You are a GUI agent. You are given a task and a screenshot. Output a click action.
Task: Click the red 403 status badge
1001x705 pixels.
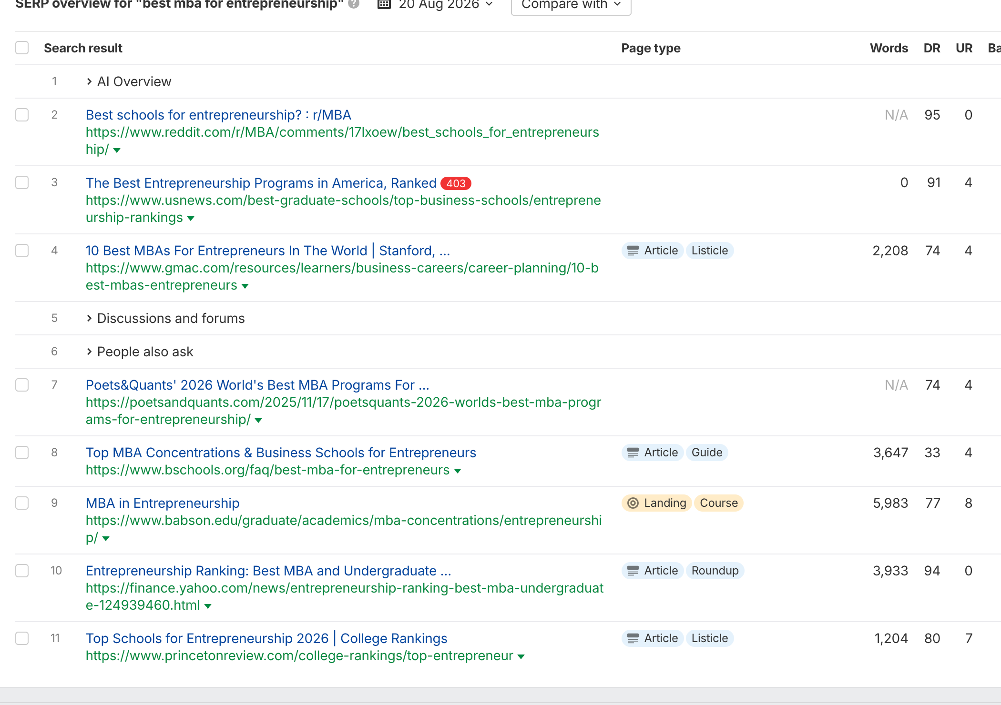tap(456, 183)
